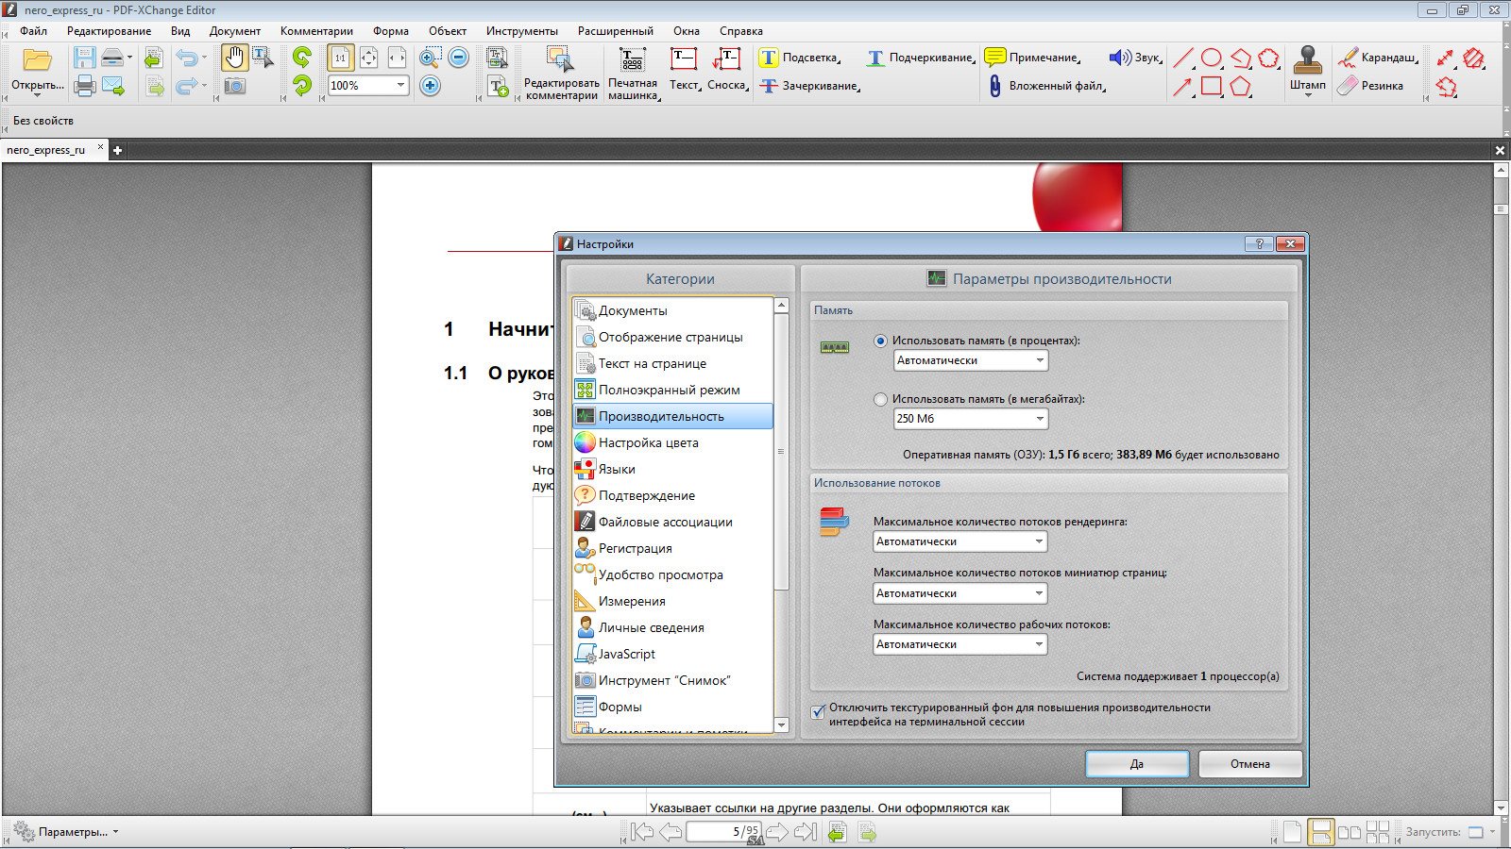The image size is (1511, 849).
Task: Open the Справка menu
Action: pyautogui.click(x=741, y=31)
